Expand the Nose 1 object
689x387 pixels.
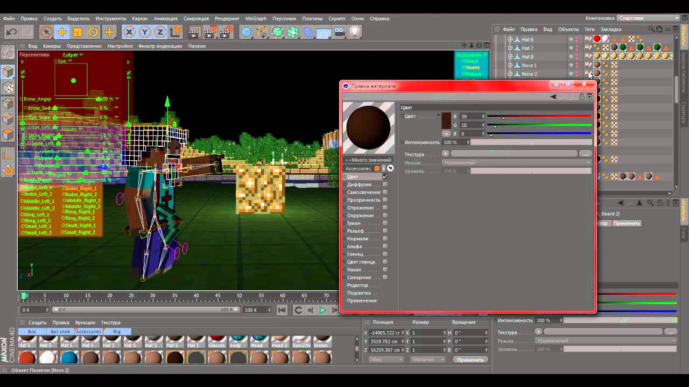point(510,66)
